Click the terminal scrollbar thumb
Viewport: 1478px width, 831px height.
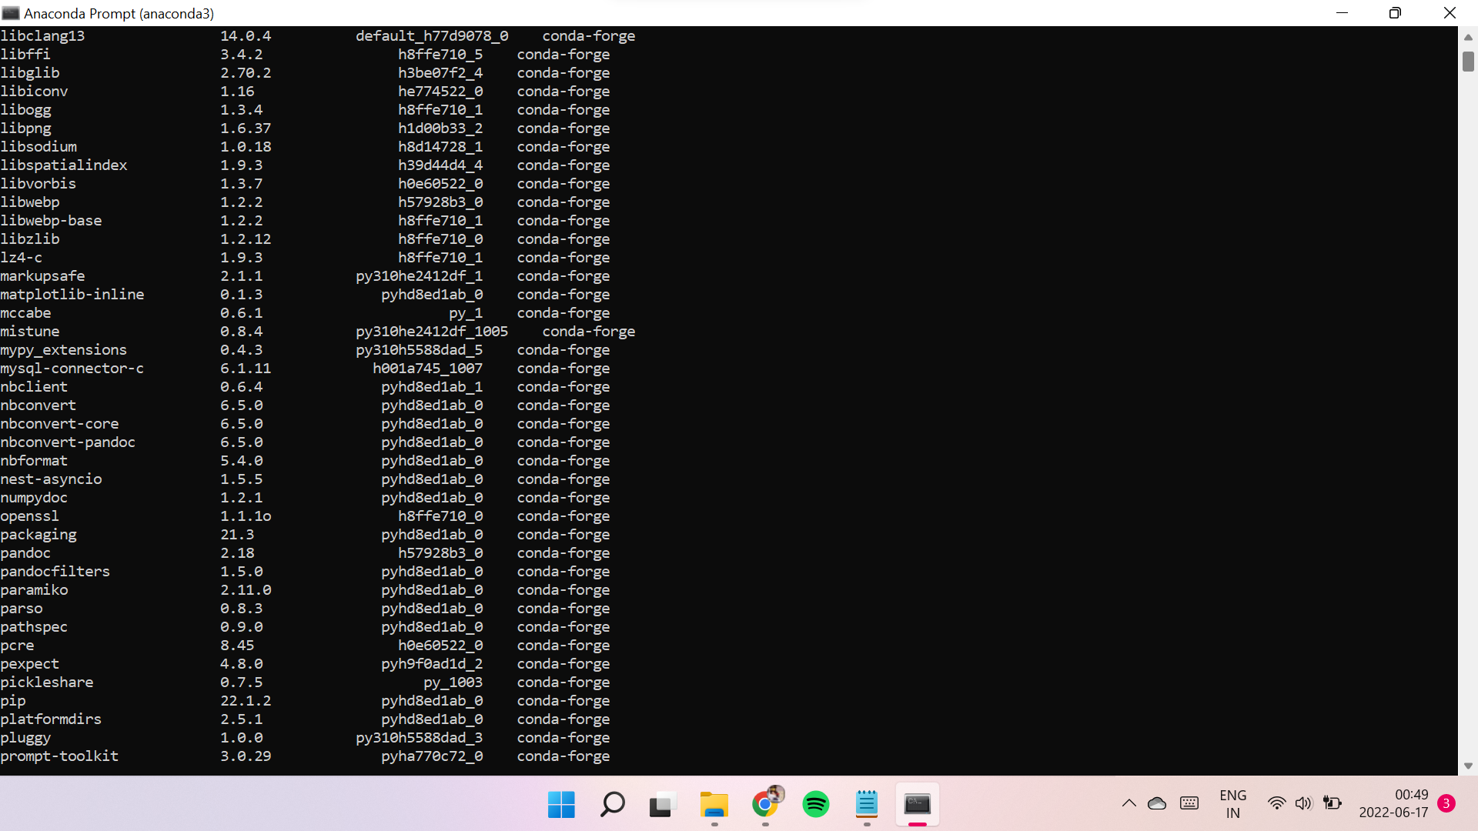1469,62
